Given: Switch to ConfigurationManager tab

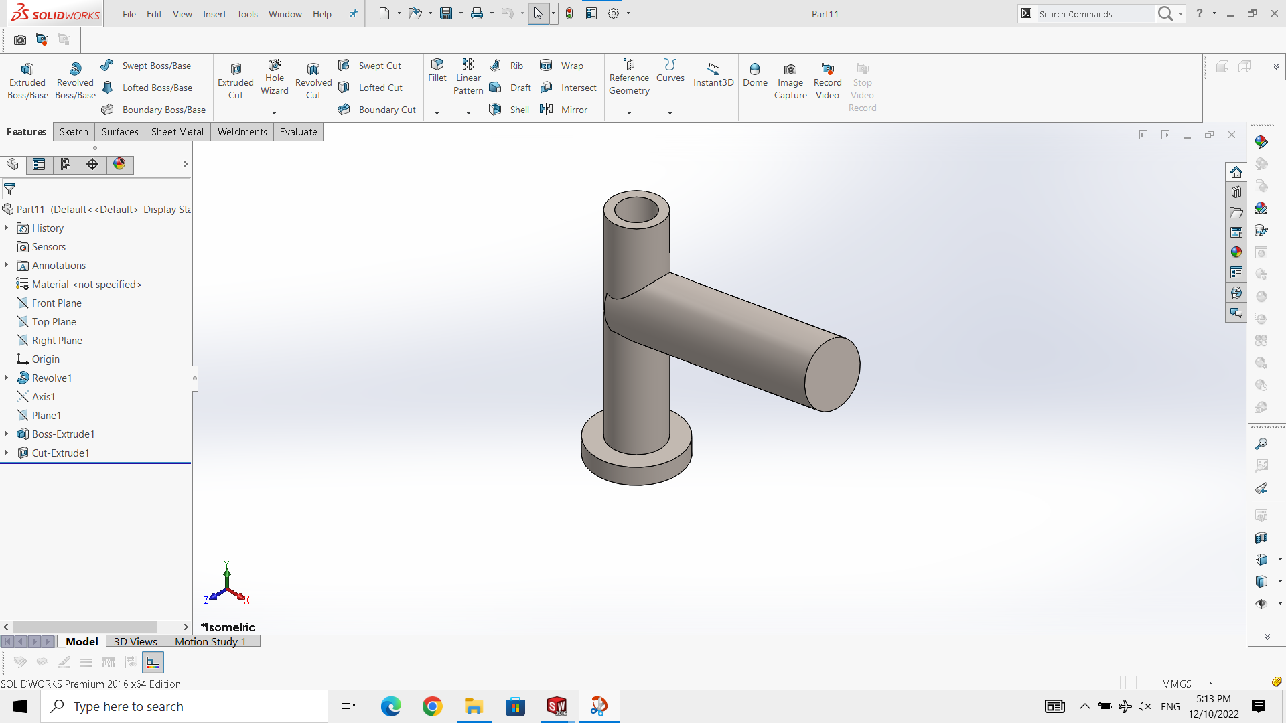Looking at the screenshot, I should point(66,165).
